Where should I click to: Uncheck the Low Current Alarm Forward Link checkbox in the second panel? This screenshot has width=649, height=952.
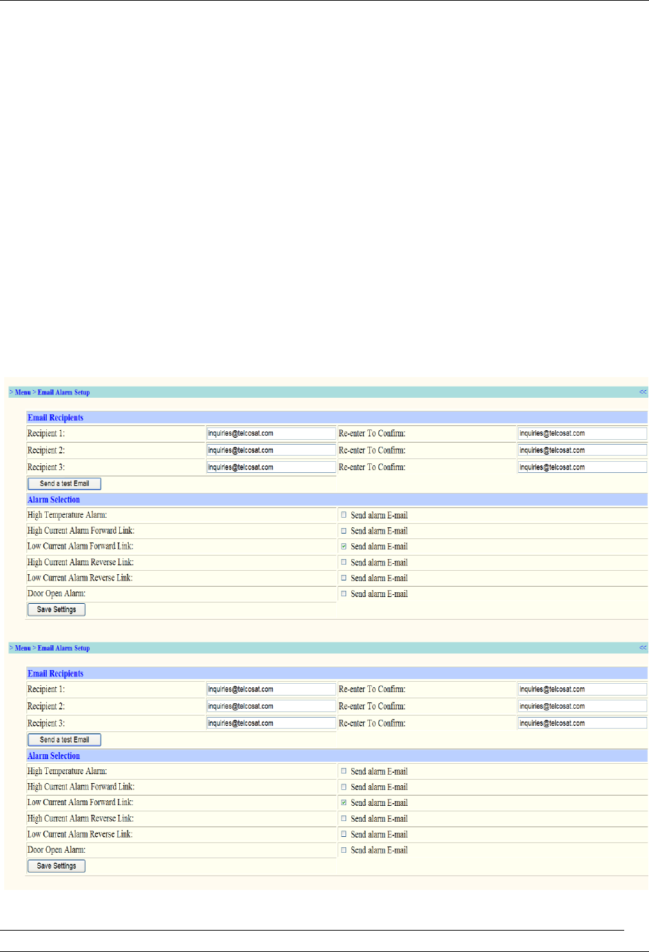click(344, 802)
